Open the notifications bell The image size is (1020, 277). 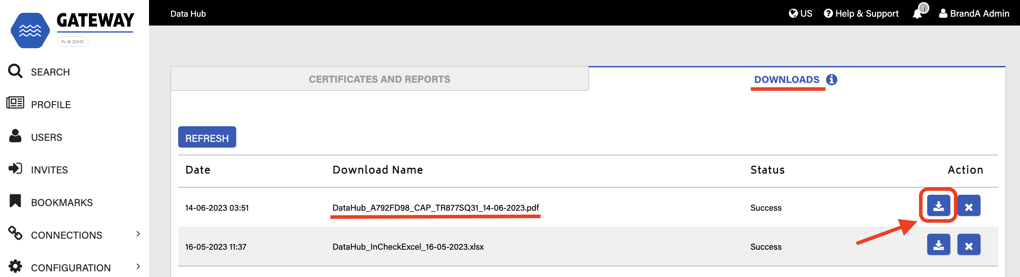point(918,14)
